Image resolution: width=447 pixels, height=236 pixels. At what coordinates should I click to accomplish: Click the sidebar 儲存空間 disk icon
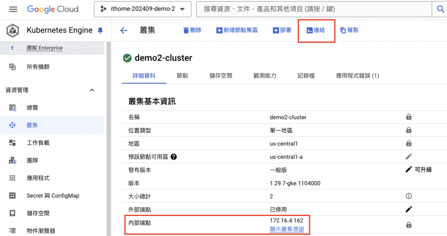coord(12,213)
